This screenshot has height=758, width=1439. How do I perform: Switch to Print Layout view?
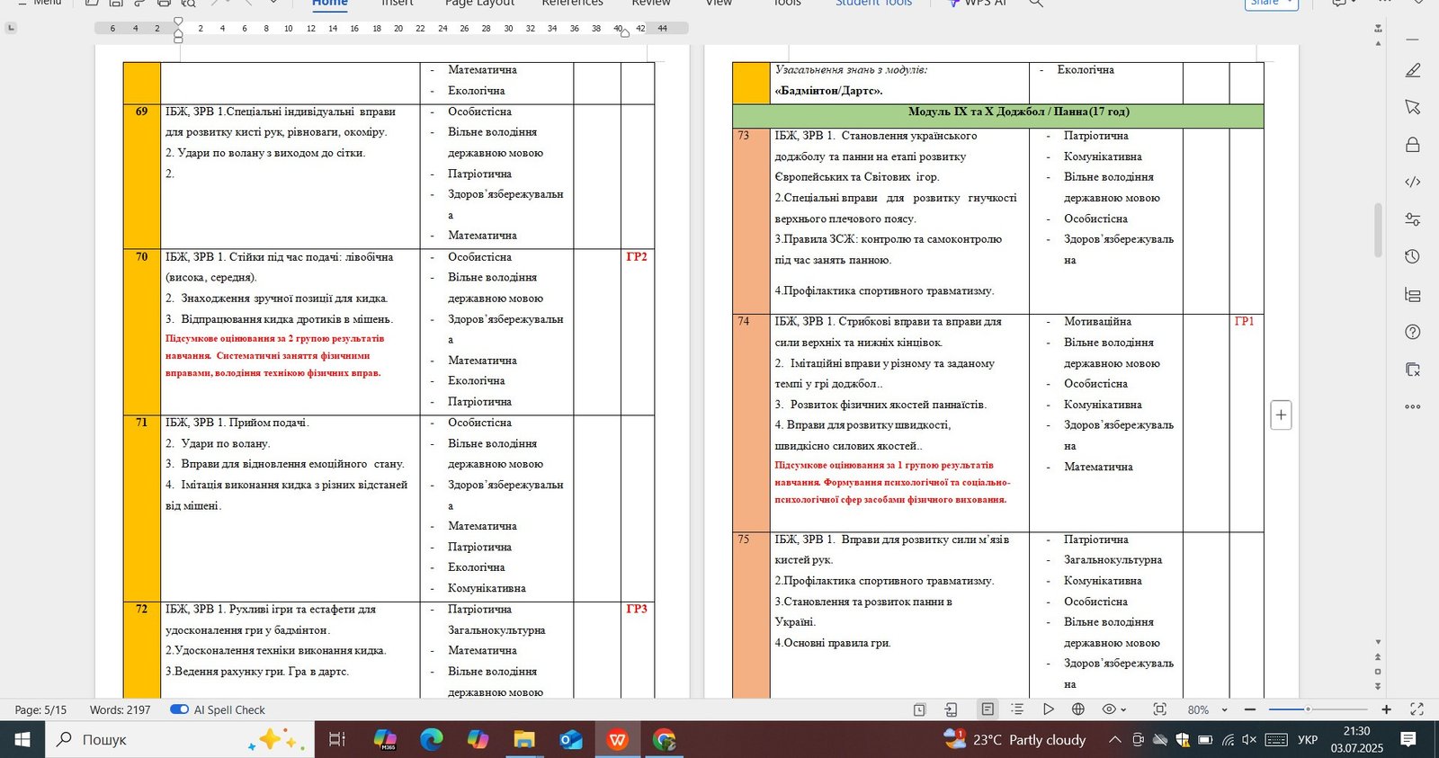(988, 709)
